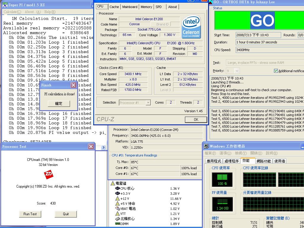The height and width of the screenshot is (228, 304).
Task: Open the About menu in Super PI
Action: point(33,12)
